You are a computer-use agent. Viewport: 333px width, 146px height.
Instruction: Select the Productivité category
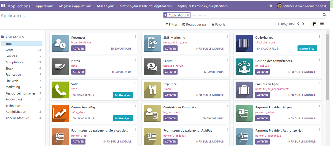click(22, 99)
